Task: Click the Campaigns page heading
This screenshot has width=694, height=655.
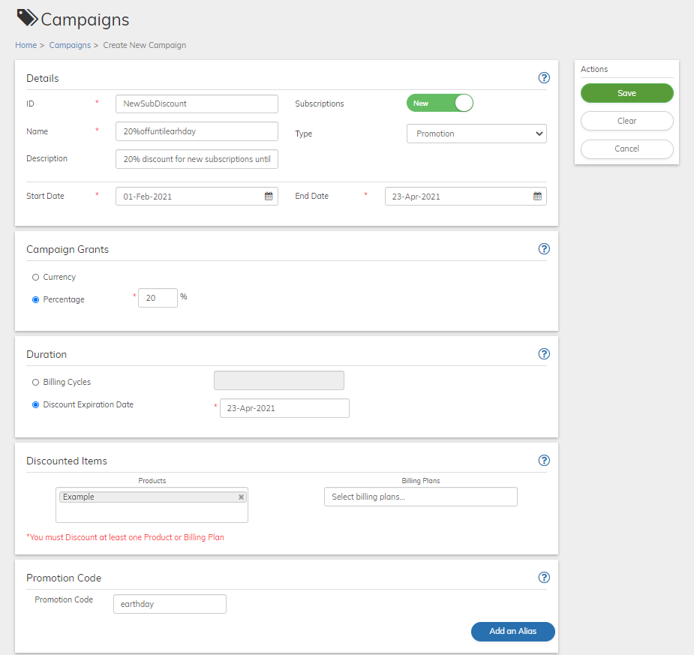Action: click(x=85, y=20)
